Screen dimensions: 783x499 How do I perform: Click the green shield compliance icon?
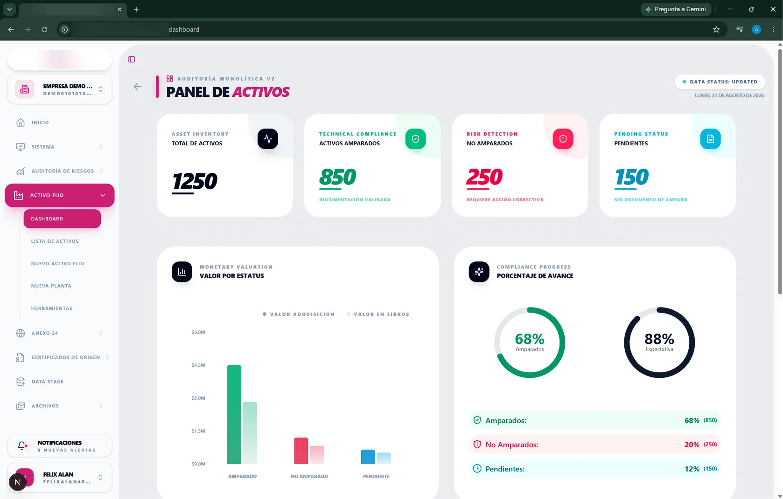(415, 139)
